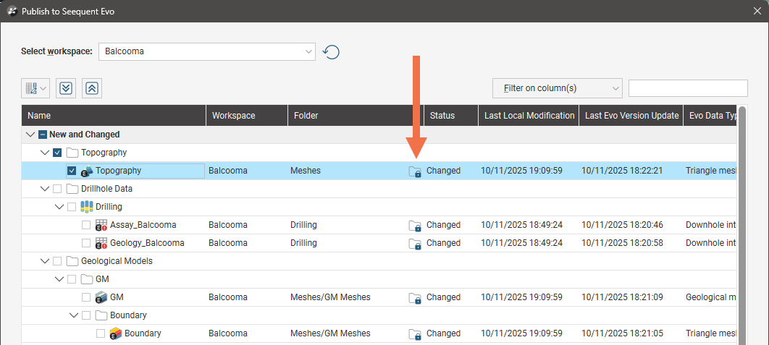The width and height of the screenshot is (769, 345).
Task: Click the Drilling drillhole group icon
Action: pos(87,207)
